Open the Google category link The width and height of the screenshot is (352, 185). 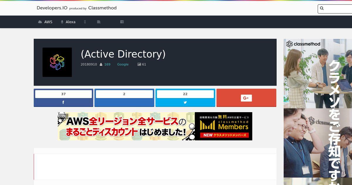click(123, 64)
